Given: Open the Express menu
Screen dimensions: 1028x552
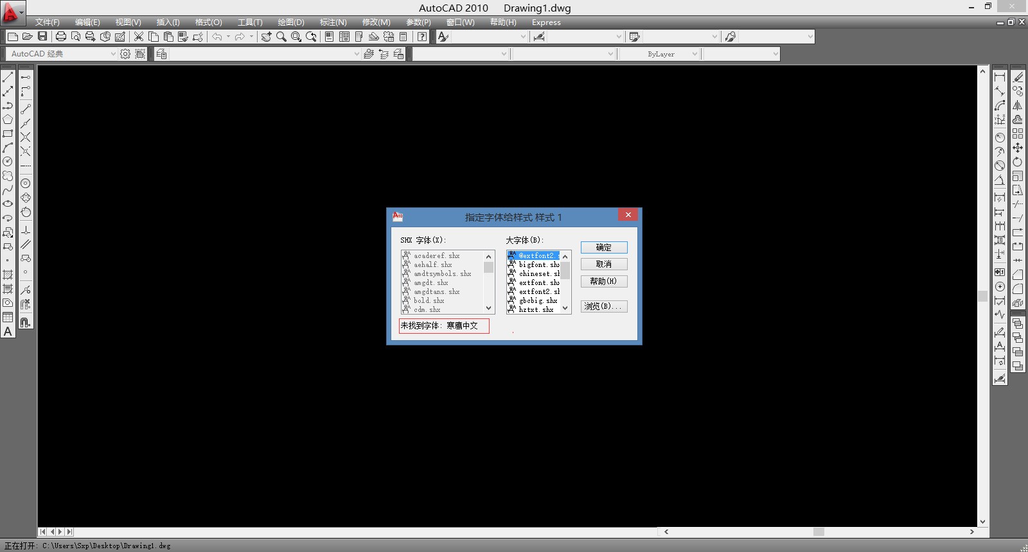Looking at the screenshot, I should point(546,22).
